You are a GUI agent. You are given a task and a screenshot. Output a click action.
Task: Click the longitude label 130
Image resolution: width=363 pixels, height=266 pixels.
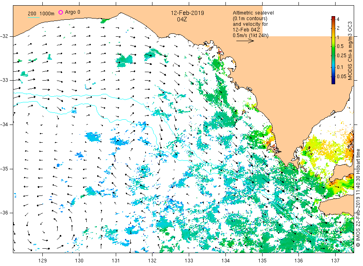[x=79, y=261]
